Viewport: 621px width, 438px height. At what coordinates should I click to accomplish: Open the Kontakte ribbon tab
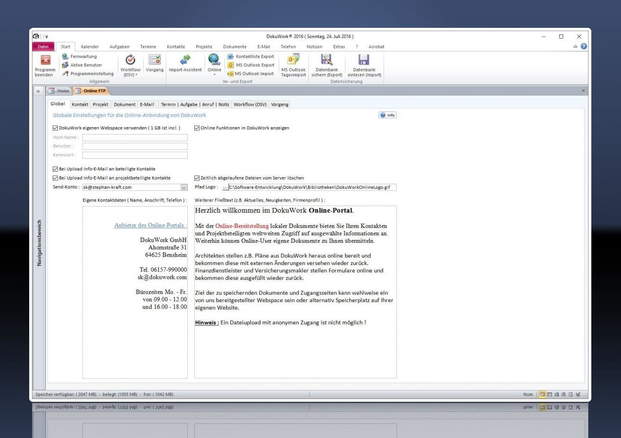pos(176,46)
